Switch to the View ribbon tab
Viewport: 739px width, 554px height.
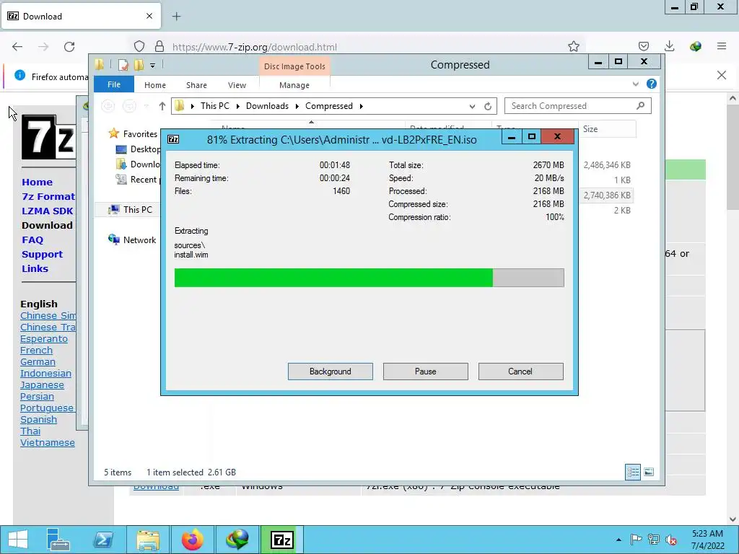pyautogui.click(x=237, y=85)
